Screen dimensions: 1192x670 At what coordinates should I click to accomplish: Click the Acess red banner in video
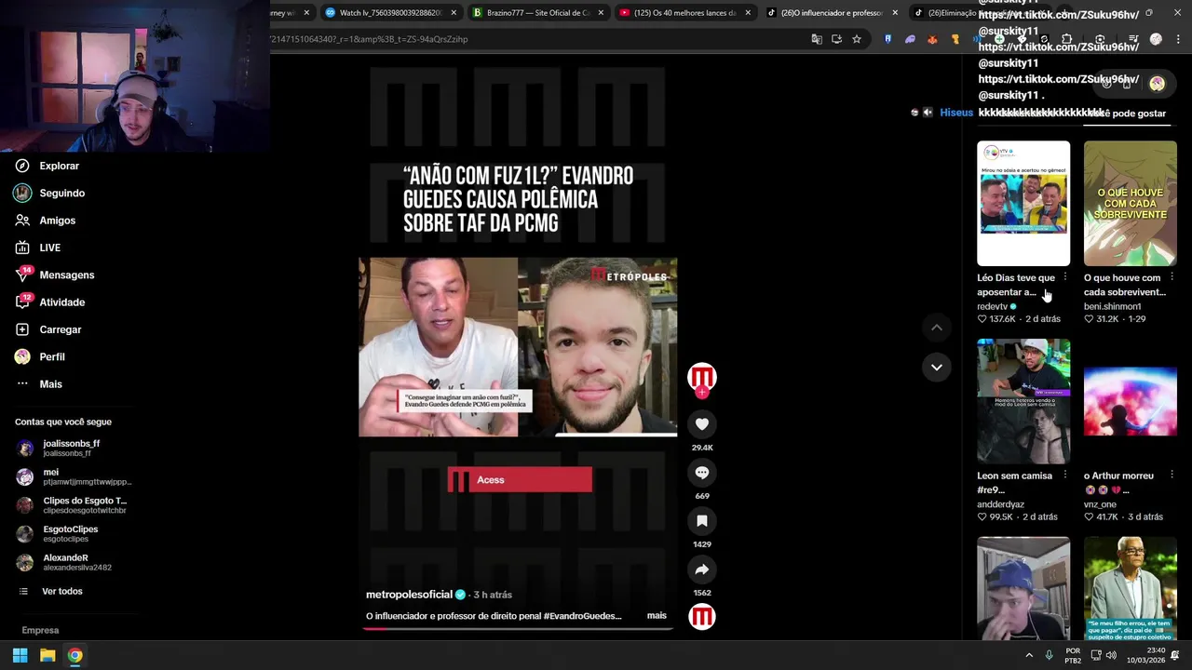[520, 480]
